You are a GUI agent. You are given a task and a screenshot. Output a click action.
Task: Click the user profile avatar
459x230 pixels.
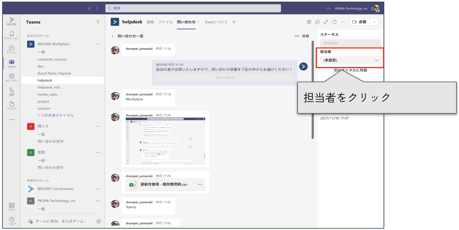click(x=375, y=8)
